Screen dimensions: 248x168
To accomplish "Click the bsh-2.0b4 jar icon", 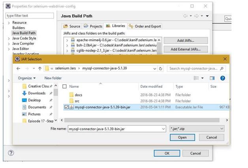I will pos(73,45).
